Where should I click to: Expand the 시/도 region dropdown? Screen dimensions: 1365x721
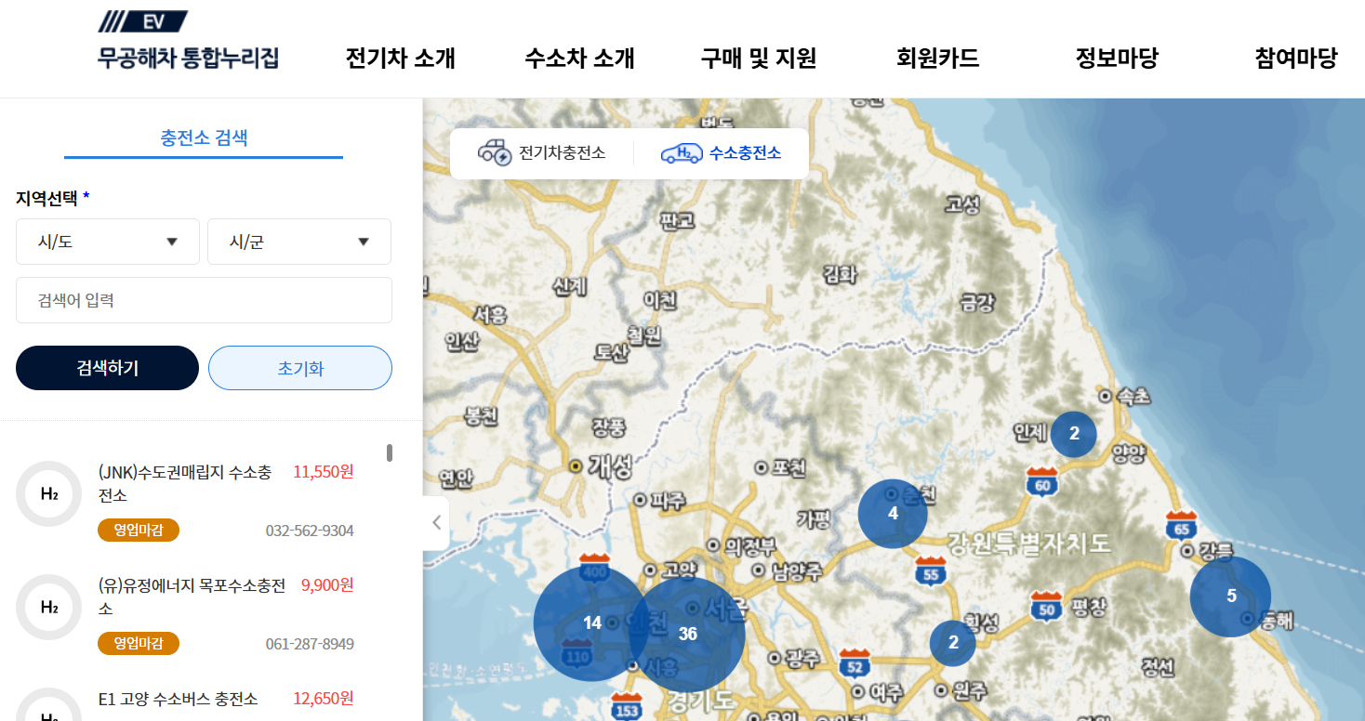coord(108,242)
